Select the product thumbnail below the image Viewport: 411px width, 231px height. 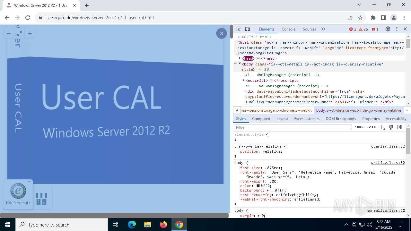point(41,199)
